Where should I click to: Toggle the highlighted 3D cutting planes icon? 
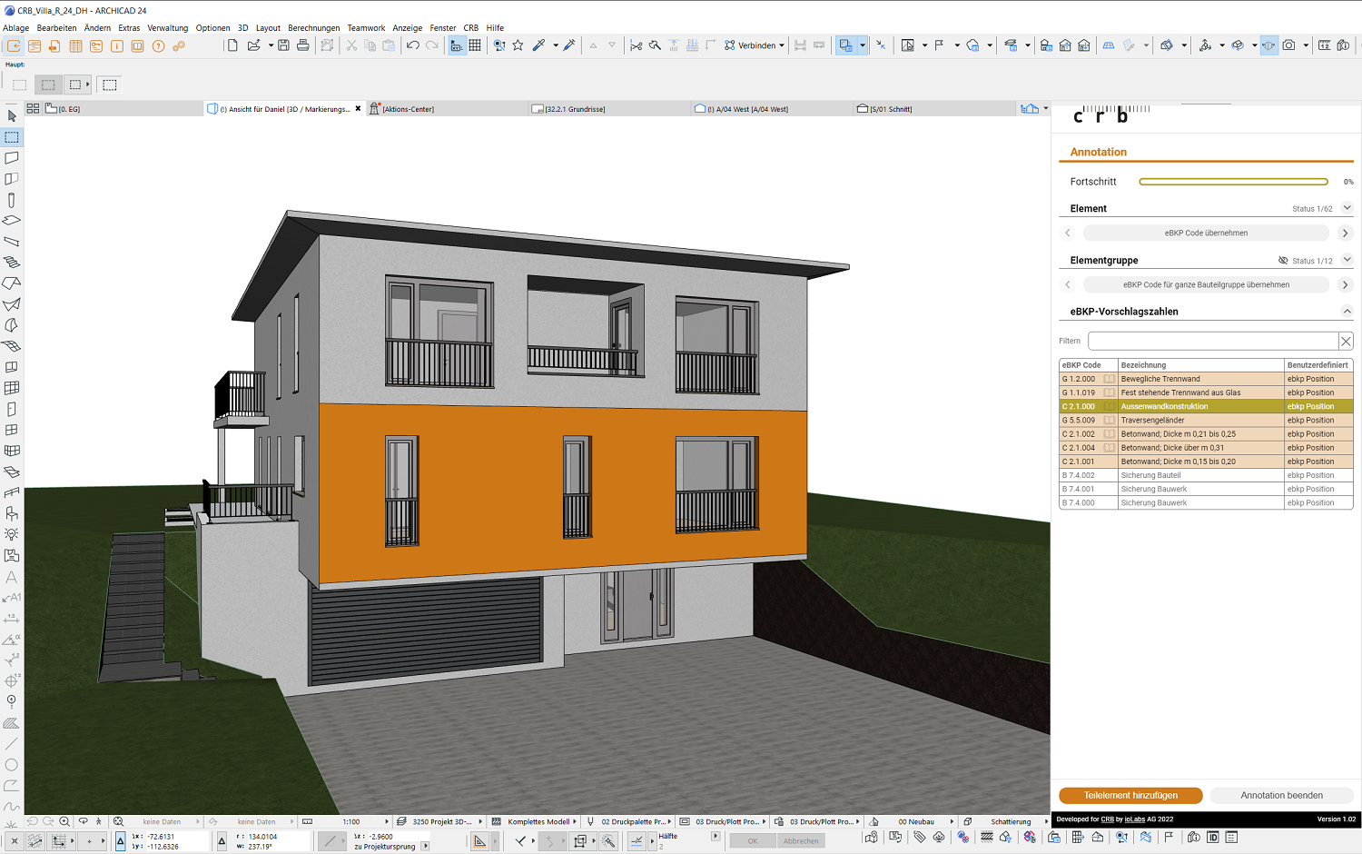(1268, 45)
